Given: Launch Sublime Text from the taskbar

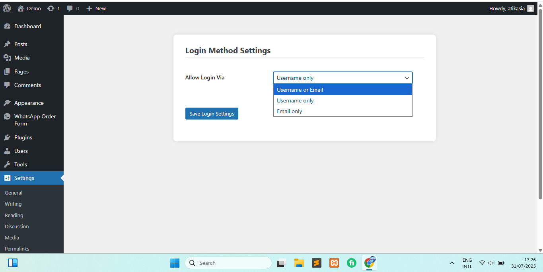Looking at the screenshot, I should (x=317, y=263).
